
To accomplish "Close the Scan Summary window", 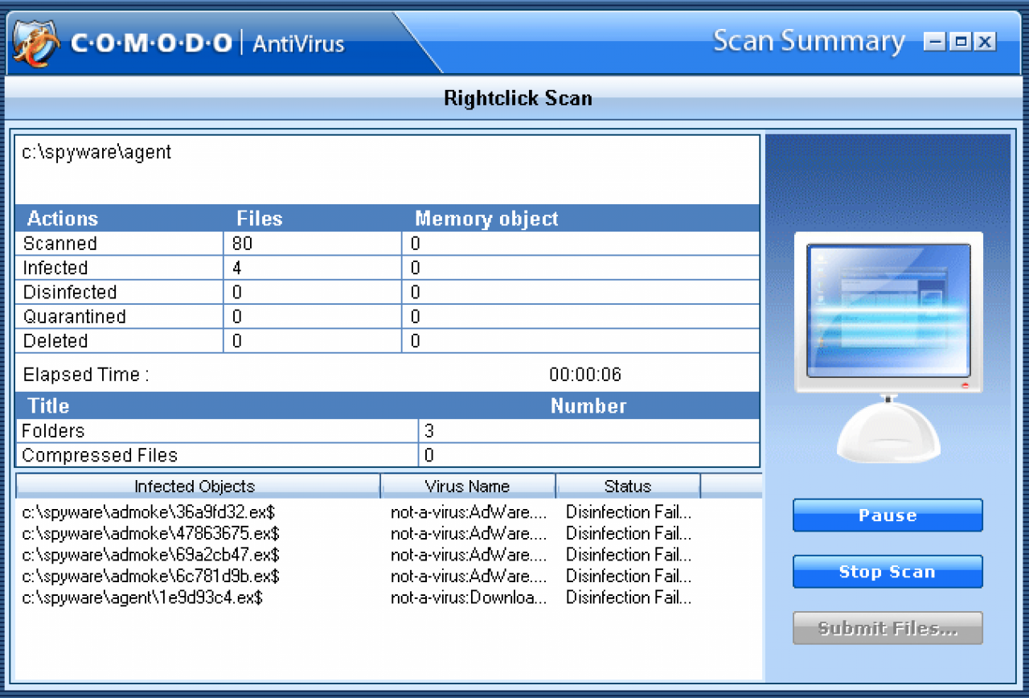I will click(986, 42).
